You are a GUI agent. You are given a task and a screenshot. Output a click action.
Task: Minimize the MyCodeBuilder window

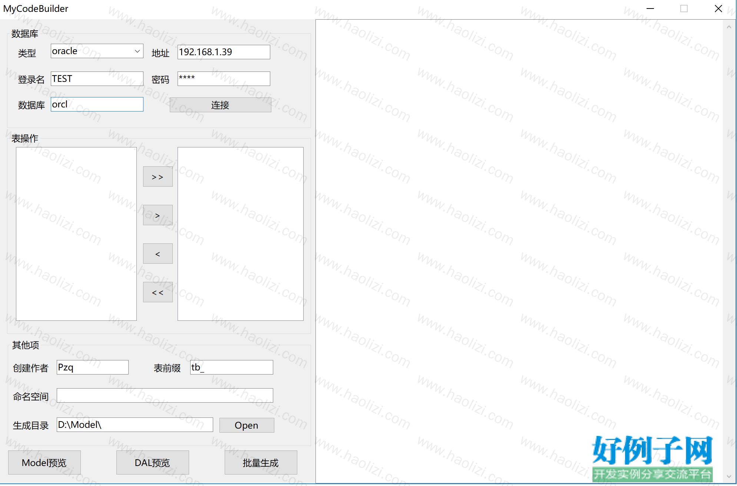click(650, 9)
